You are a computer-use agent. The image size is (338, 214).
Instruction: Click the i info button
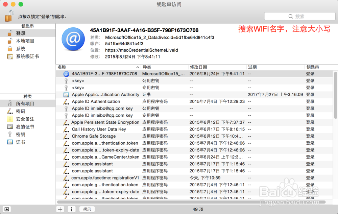72,209
